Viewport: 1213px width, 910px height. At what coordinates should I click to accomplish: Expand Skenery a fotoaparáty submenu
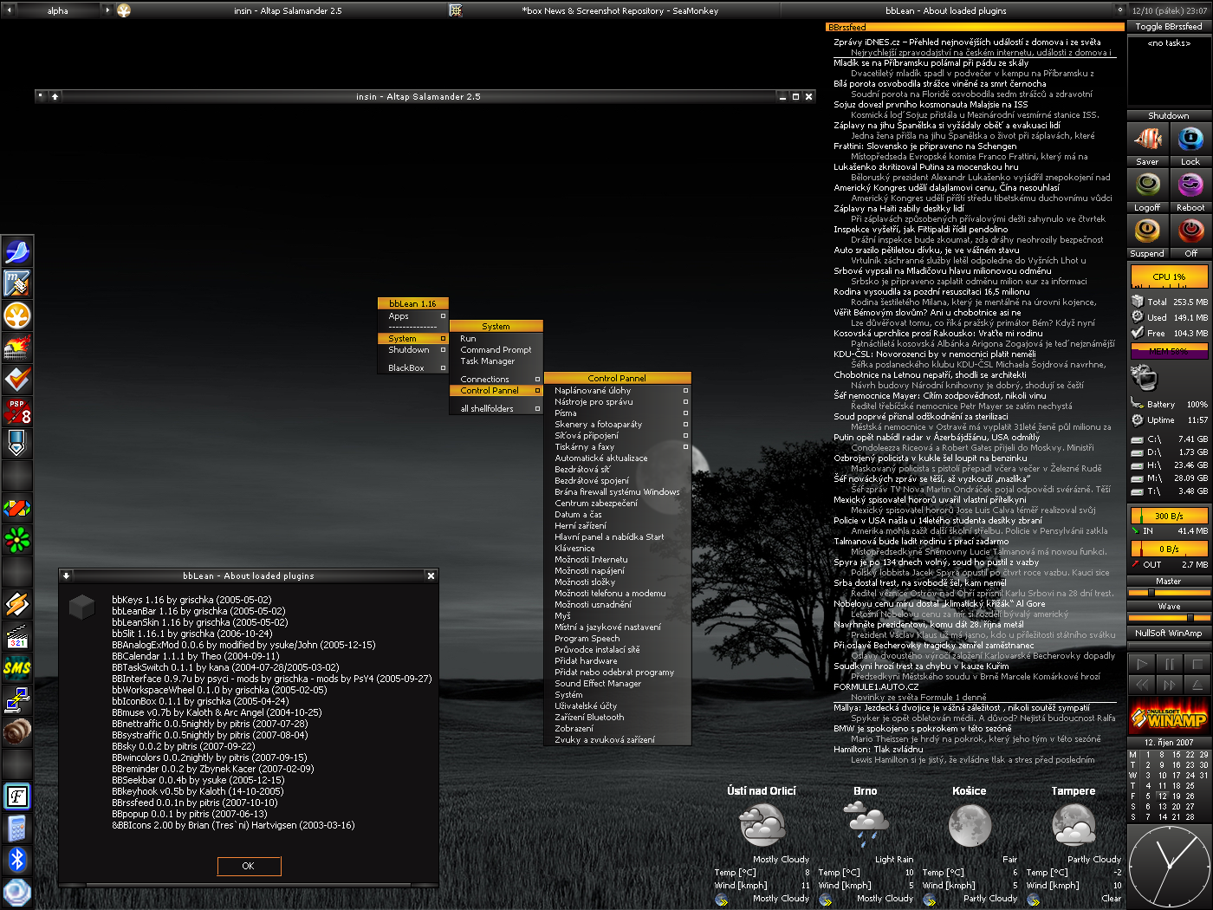(x=617, y=424)
